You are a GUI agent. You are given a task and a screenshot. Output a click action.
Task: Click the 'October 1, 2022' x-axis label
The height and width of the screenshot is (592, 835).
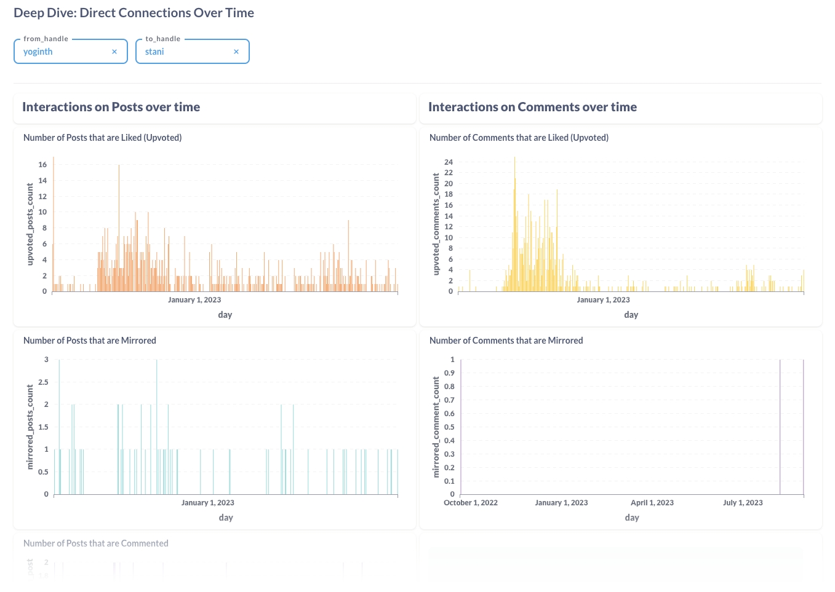(x=470, y=503)
